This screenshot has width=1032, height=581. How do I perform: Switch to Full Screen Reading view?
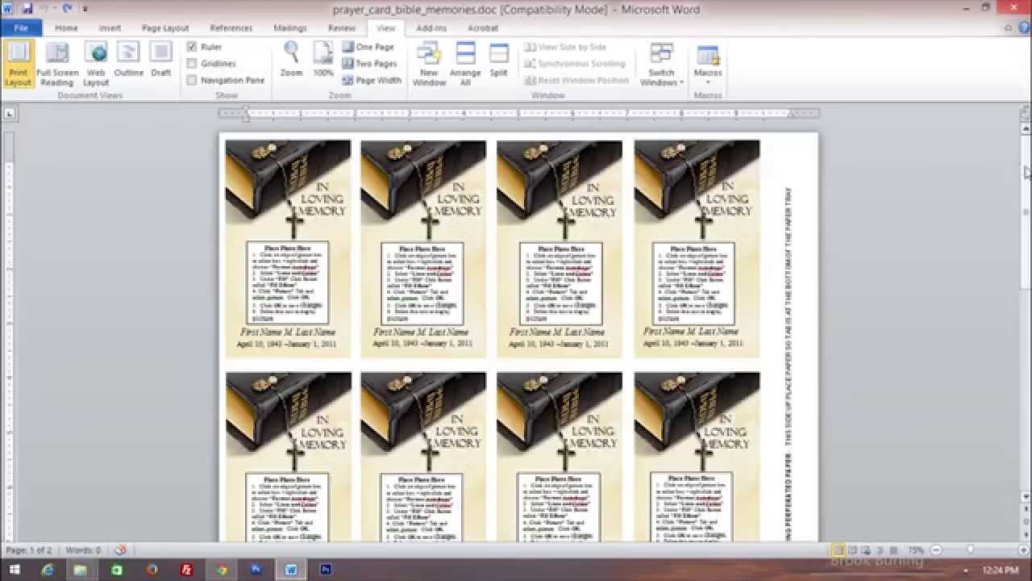click(57, 65)
